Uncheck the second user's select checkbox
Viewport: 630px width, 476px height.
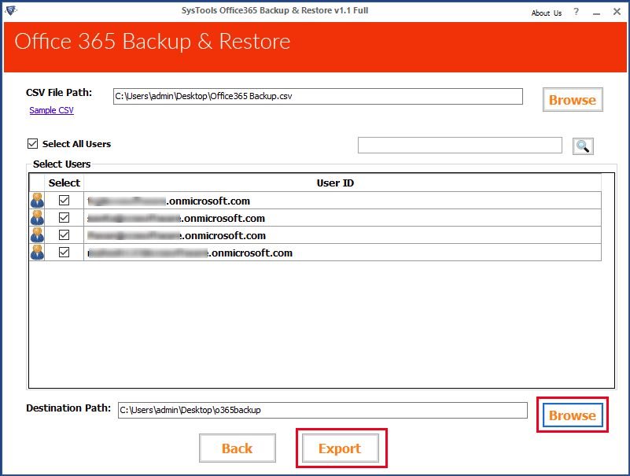[x=64, y=217]
